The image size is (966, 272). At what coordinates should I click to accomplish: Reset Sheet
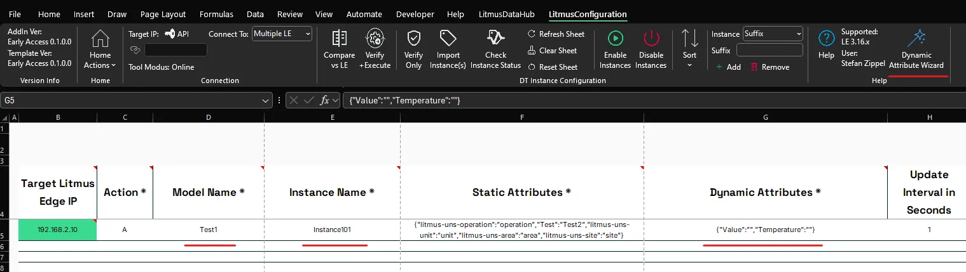553,67
